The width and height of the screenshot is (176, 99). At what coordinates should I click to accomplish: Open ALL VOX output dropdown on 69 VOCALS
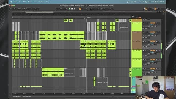(x=146, y=28)
